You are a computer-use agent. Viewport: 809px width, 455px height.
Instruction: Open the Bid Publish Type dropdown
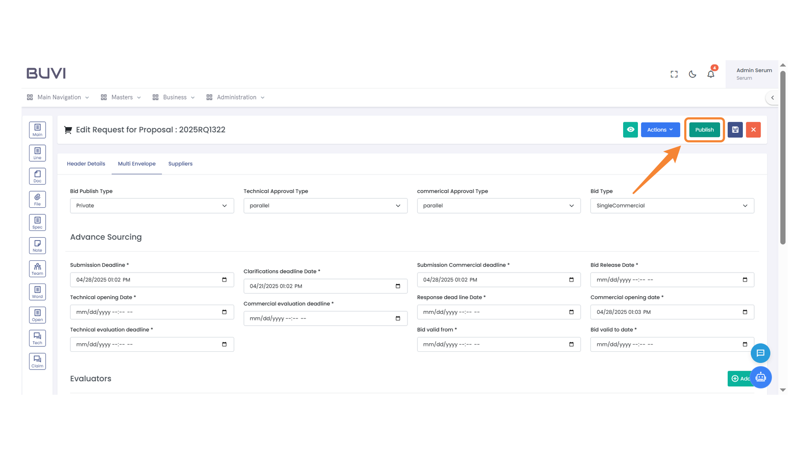coord(152,206)
